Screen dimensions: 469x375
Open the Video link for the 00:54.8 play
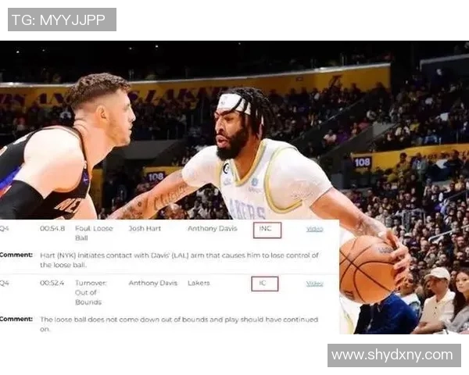pos(315,229)
